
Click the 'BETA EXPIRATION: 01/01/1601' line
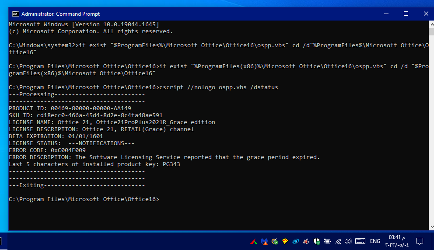tap(56, 136)
